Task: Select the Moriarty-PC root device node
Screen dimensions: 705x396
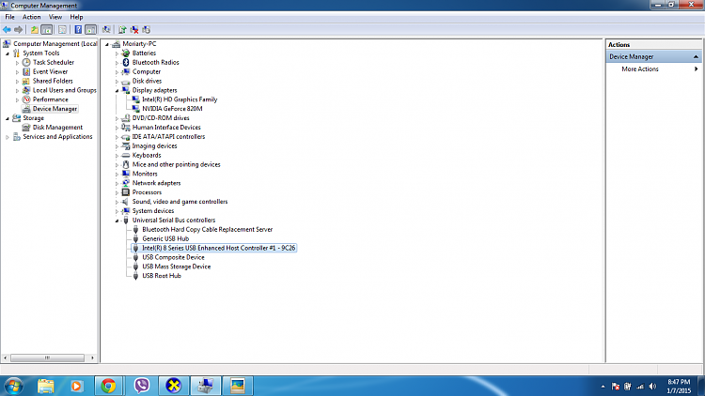Action: coord(139,43)
